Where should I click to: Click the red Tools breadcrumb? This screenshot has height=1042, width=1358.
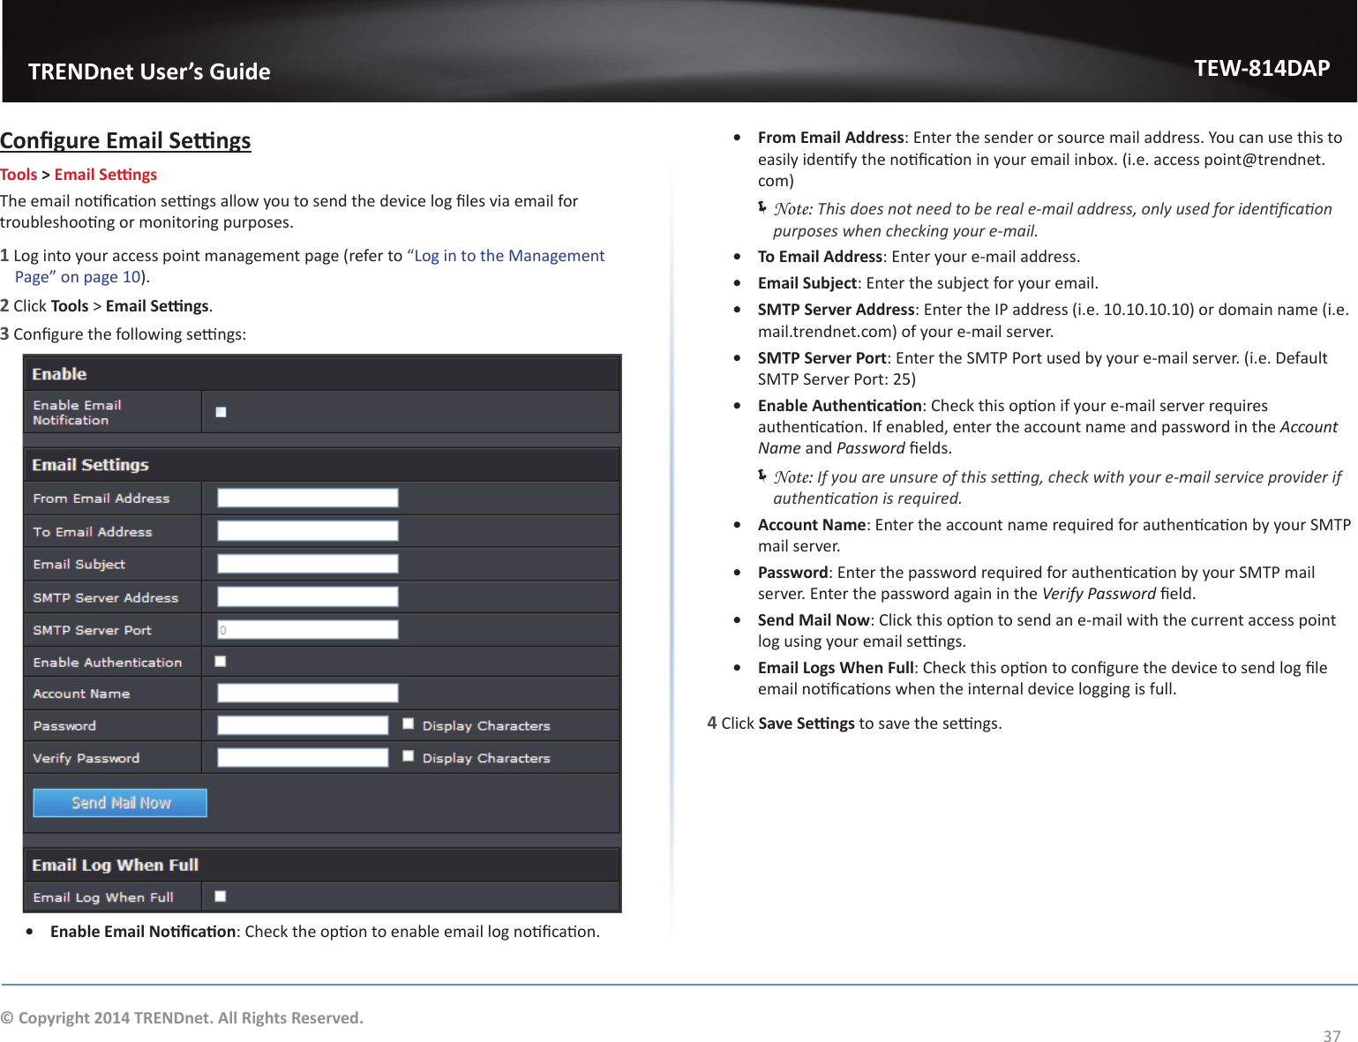19,175
